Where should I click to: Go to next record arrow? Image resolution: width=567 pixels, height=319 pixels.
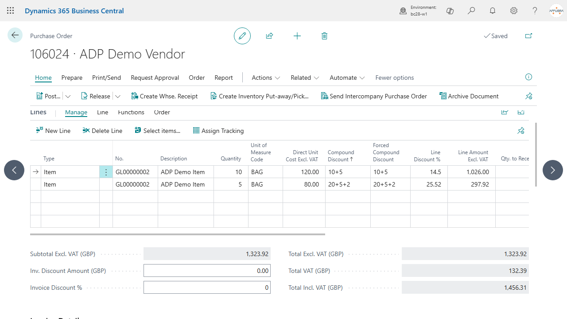pyautogui.click(x=553, y=170)
